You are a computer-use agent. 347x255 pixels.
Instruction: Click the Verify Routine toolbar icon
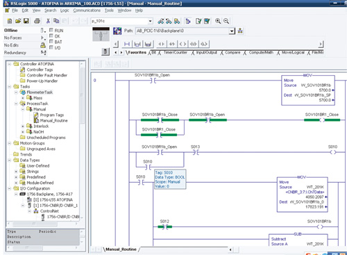[198, 21]
